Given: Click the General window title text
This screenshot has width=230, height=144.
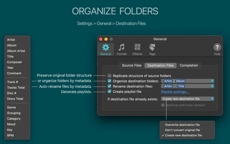Looking at the screenshot, I should point(160,39).
